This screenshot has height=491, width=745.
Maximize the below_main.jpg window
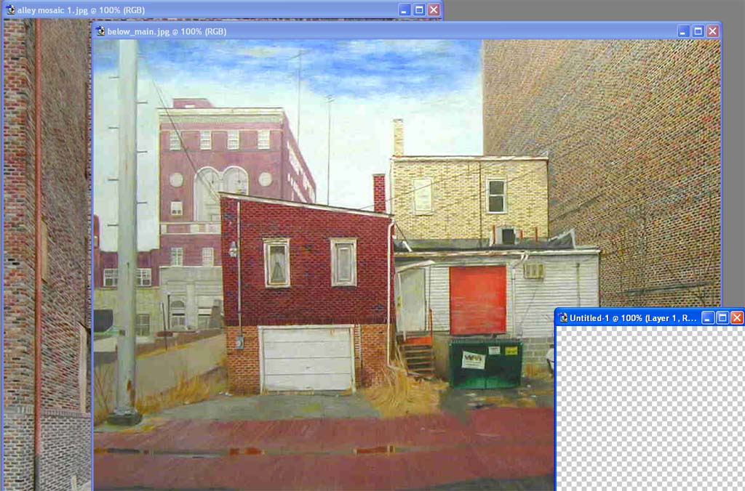(698, 31)
